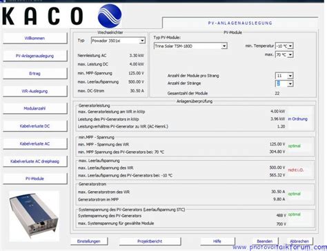Viewport: 327px width, 251px height.
Task: Click the 'nicht i.O.' warning text
Action: point(296,170)
